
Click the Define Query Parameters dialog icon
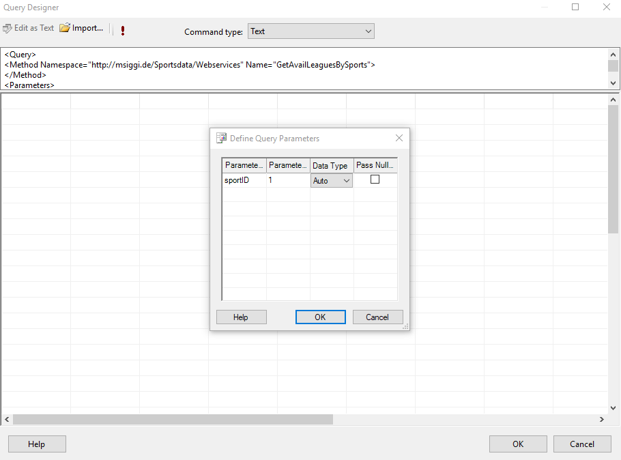pyautogui.click(x=221, y=138)
